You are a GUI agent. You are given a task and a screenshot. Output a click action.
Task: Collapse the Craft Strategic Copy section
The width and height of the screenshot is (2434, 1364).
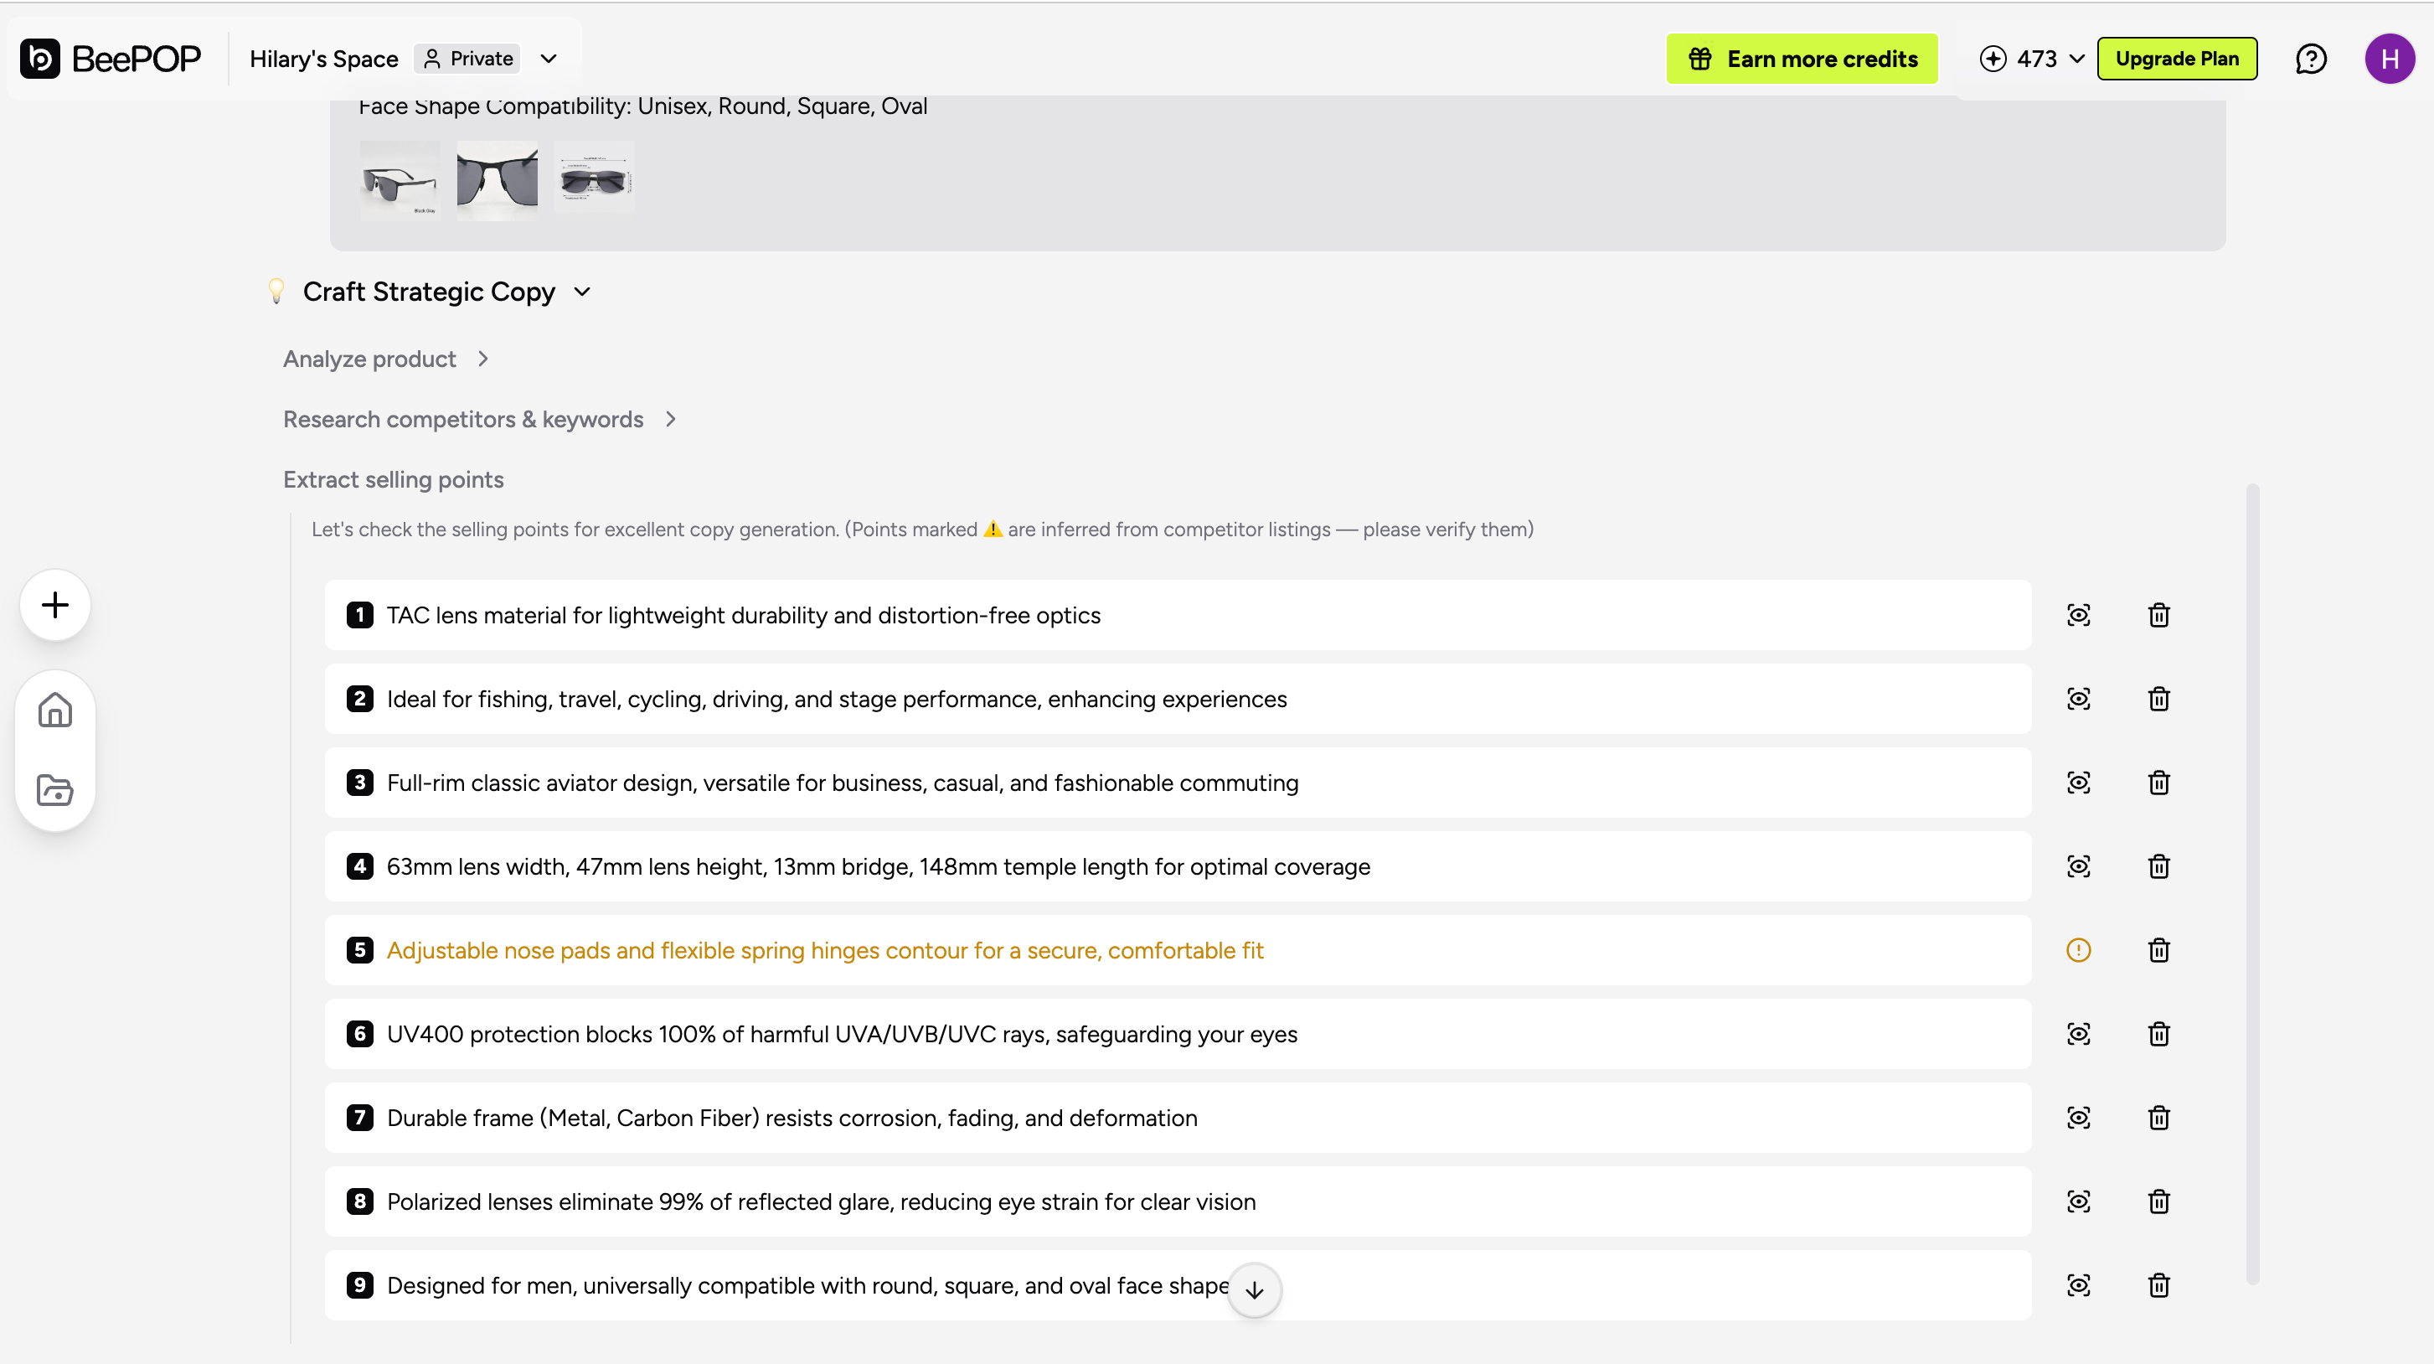tap(582, 292)
